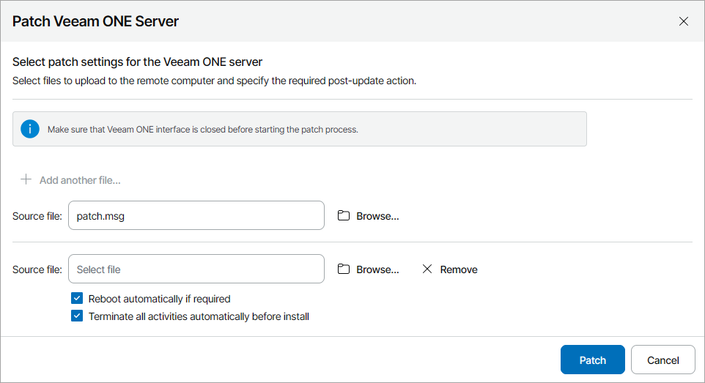Click the 'Reboot automatically if required' label text
705x383 pixels.
pyautogui.click(x=159, y=299)
